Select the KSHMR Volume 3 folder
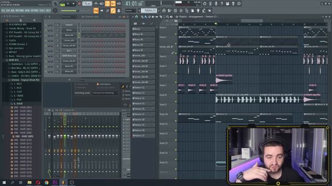Image resolution: width=332 pixels, height=186 pixels. tap(18, 44)
